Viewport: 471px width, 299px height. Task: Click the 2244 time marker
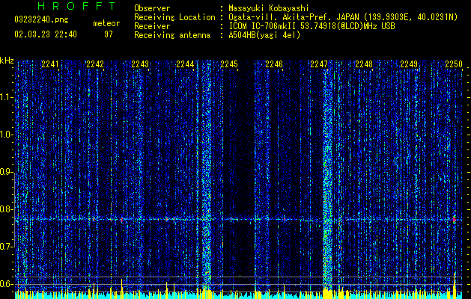(x=185, y=64)
